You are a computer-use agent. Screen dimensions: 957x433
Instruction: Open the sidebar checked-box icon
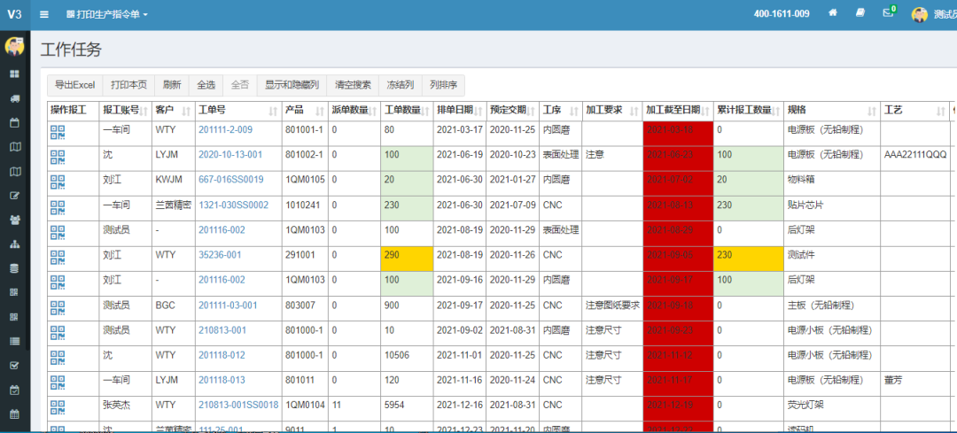click(x=15, y=365)
